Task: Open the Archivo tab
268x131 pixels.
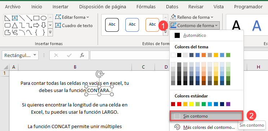Action: click(13, 7)
